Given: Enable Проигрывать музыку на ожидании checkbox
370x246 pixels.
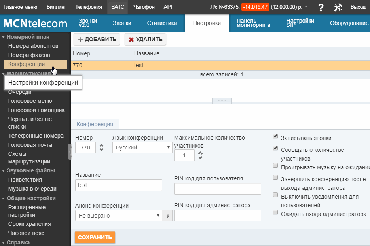Looking at the screenshot, I should click(x=275, y=165).
